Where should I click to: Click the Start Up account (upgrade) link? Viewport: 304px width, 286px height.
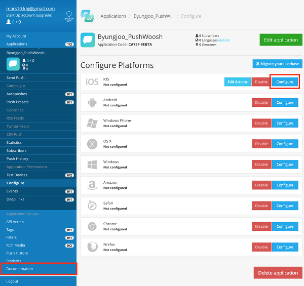click(29, 15)
